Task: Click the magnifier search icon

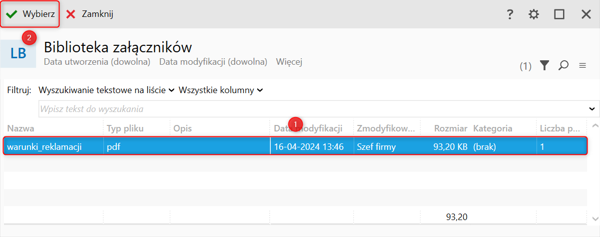Action: (x=564, y=66)
